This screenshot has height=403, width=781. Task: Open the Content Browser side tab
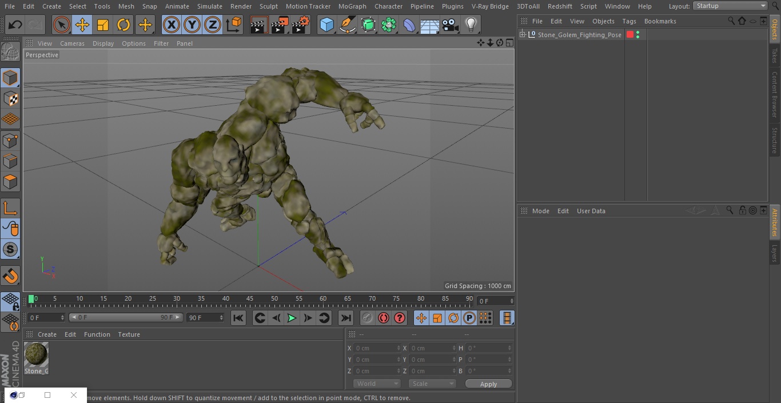(775, 94)
